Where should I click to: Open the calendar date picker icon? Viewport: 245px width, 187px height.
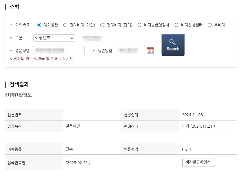click(x=150, y=50)
